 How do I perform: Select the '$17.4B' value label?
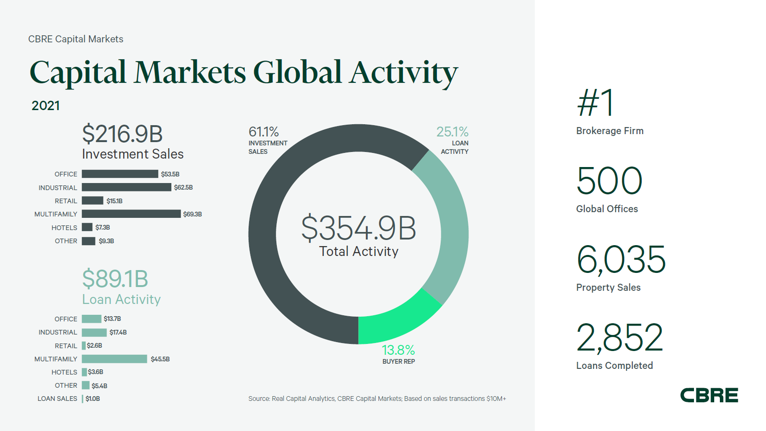point(118,332)
